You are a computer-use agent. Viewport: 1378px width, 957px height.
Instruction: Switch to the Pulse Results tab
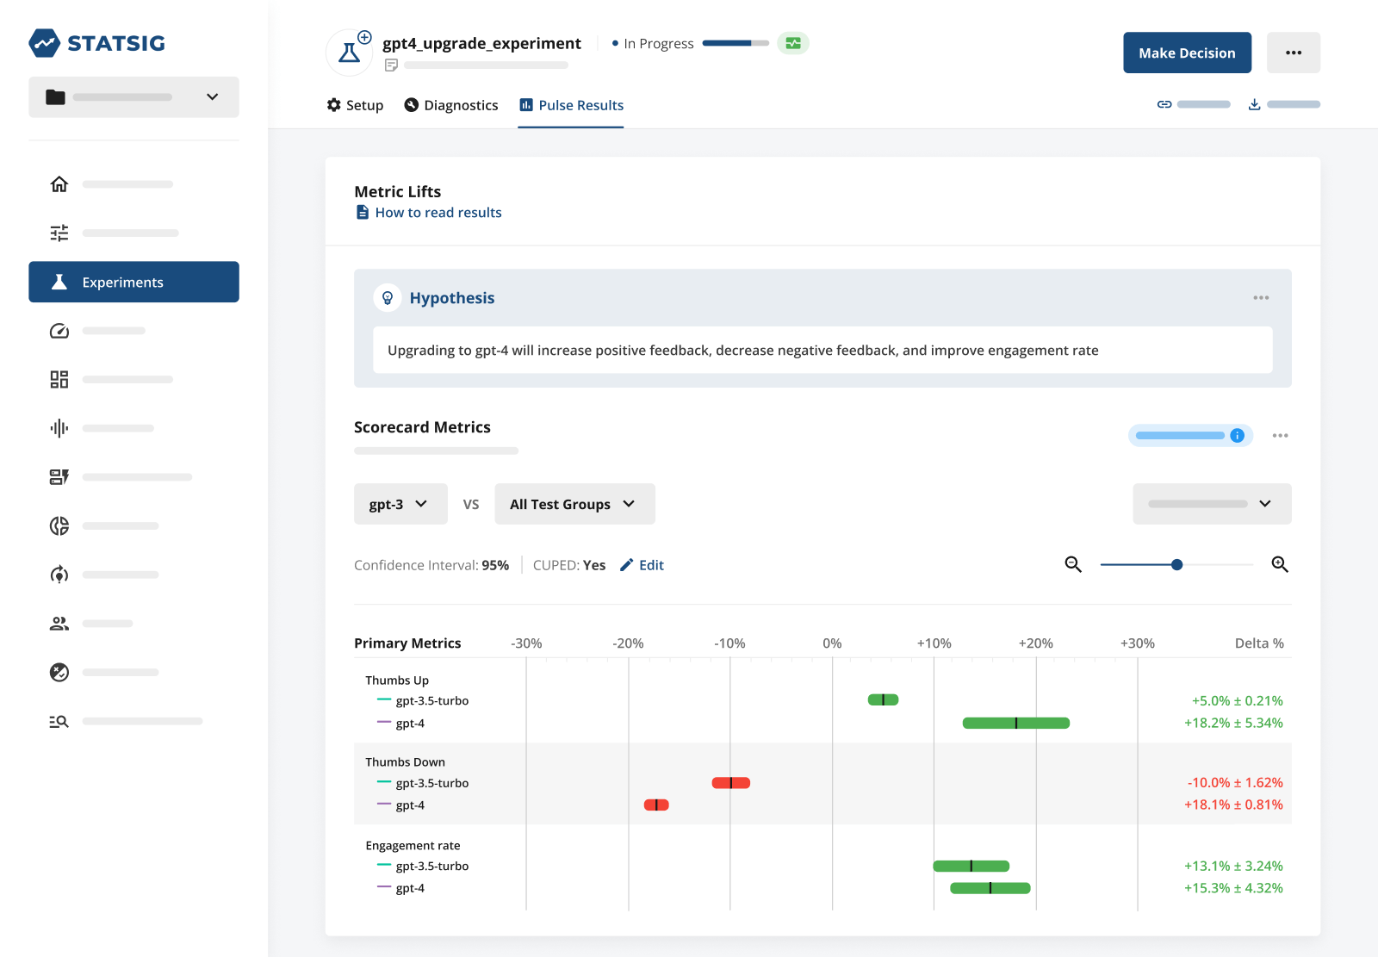571,105
